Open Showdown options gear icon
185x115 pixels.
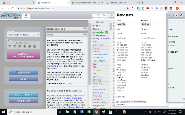coord(181,15)
